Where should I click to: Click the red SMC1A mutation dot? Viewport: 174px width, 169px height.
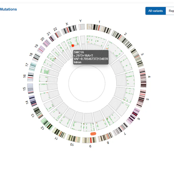[x=73, y=45]
